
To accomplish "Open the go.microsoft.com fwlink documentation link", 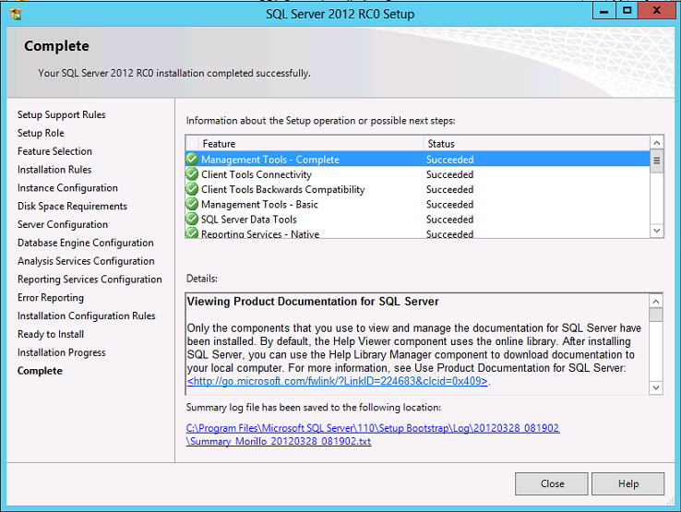I will (338, 381).
